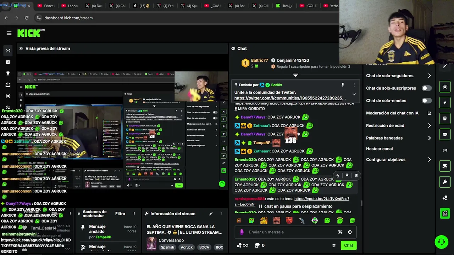Go back in the browser
Screen dimensions: 454x255
6,18
